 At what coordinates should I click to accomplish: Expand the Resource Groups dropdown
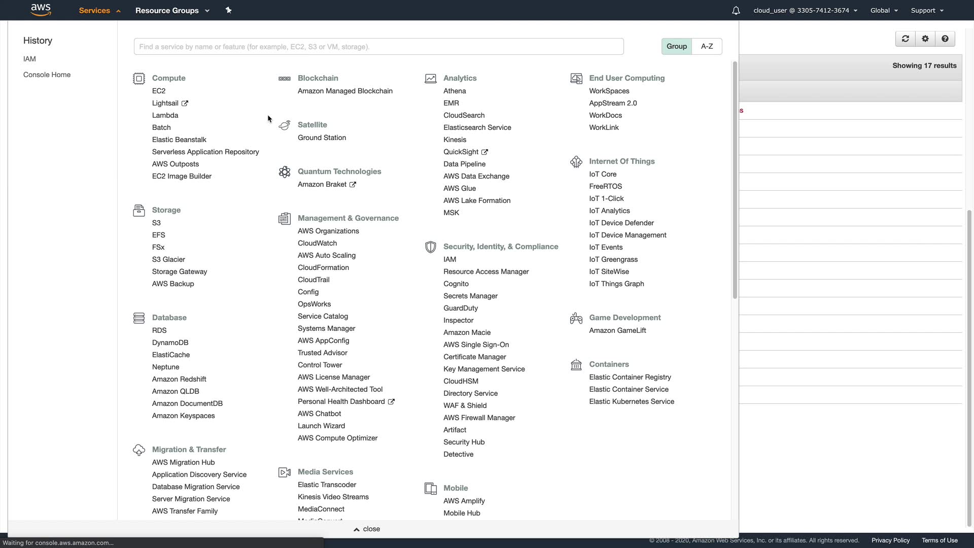[x=172, y=11]
